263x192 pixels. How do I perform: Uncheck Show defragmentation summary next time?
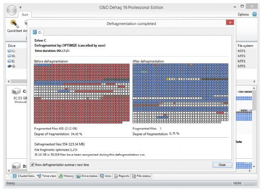(32, 164)
